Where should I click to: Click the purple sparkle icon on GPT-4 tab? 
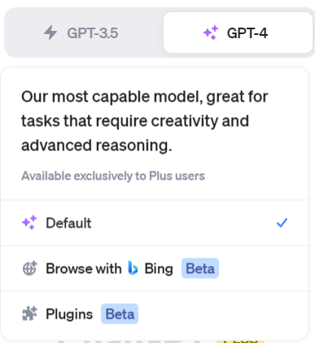(x=211, y=33)
